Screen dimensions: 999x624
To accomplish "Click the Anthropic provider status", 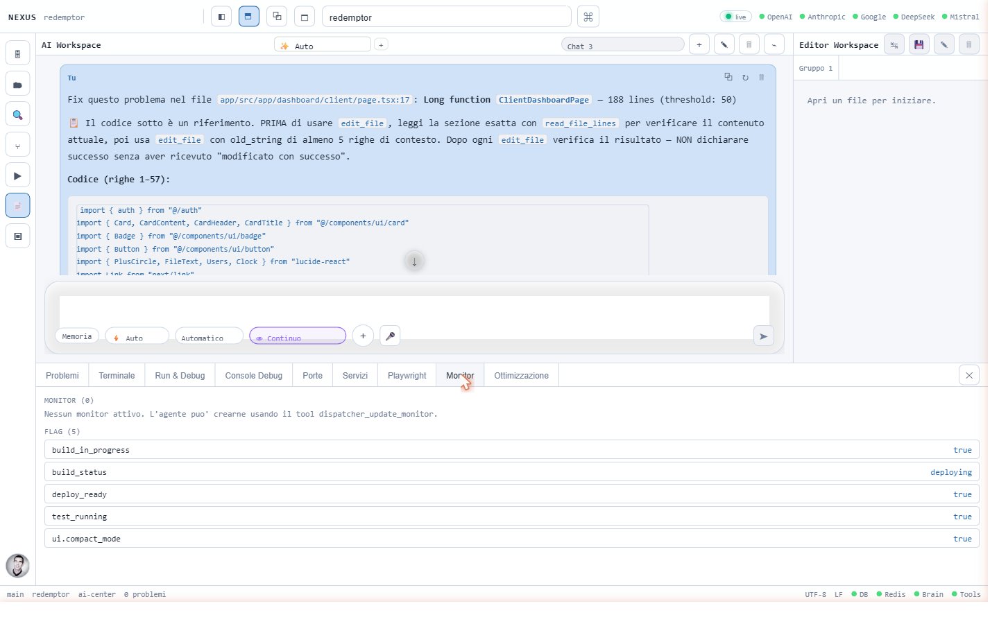I will tap(822, 17).
